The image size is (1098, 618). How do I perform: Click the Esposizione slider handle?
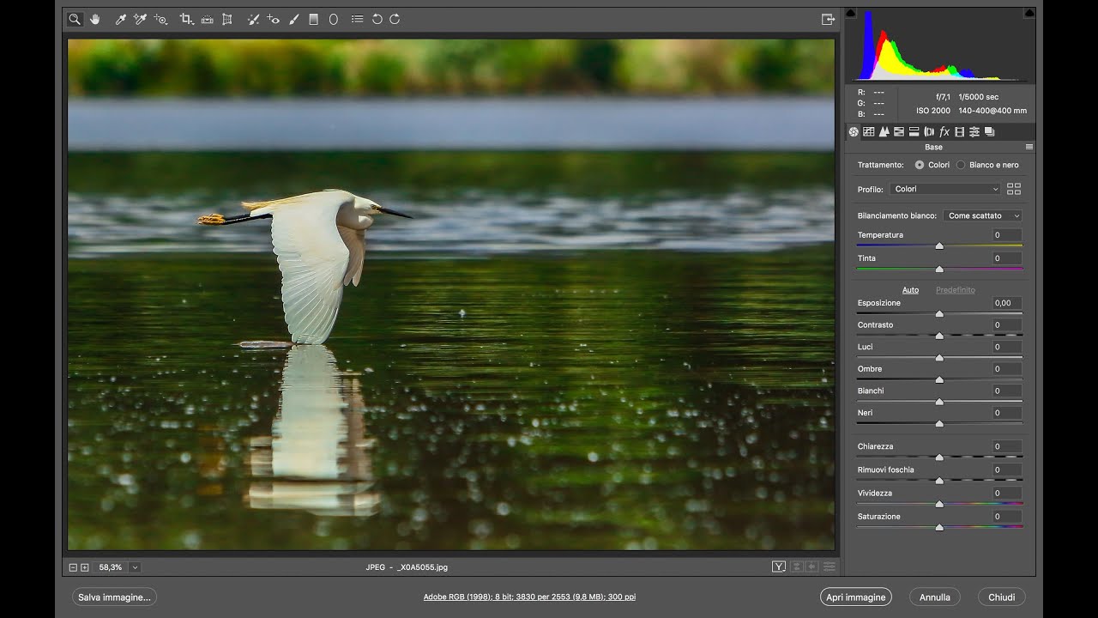pyautogui.click(x=939, y=313)
